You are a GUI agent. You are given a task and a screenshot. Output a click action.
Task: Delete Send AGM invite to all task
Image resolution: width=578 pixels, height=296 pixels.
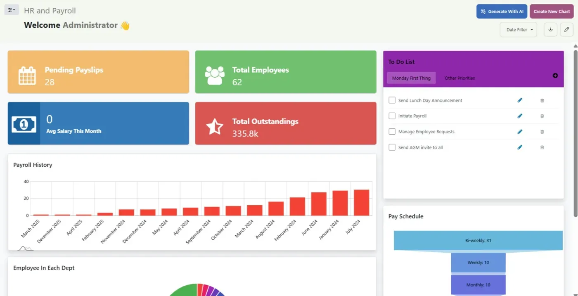542,147
